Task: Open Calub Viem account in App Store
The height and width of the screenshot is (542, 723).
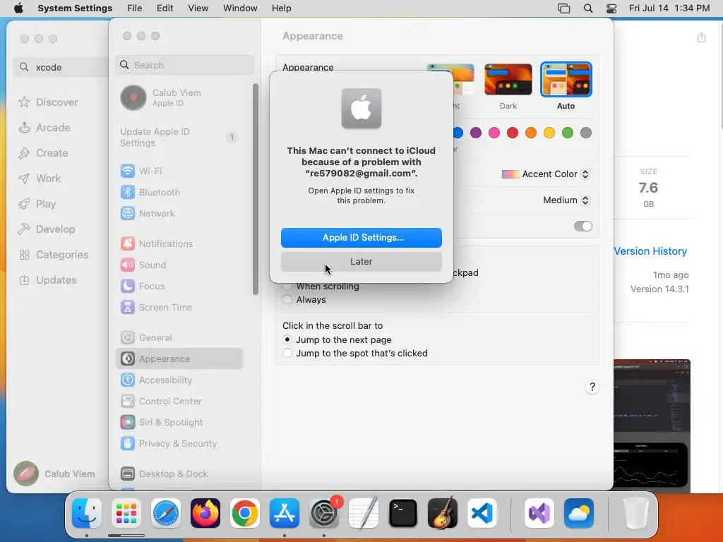Action: pyautogui.click(x=54, y=474)
